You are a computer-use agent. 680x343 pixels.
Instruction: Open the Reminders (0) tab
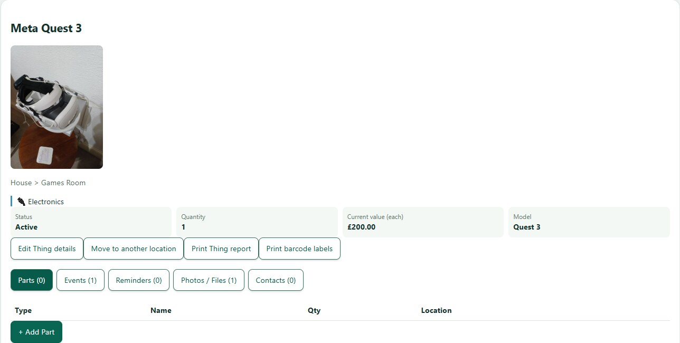[139, 280]
